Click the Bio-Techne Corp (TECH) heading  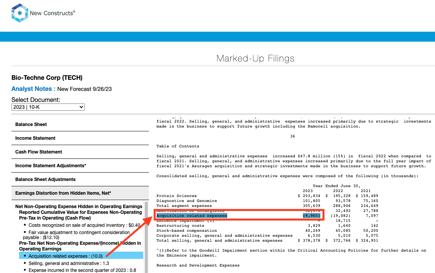[x=47, y=78]
